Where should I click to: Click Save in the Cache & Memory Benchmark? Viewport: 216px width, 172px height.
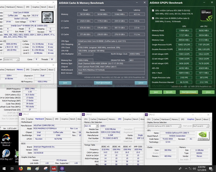click(x=65, y=83)
